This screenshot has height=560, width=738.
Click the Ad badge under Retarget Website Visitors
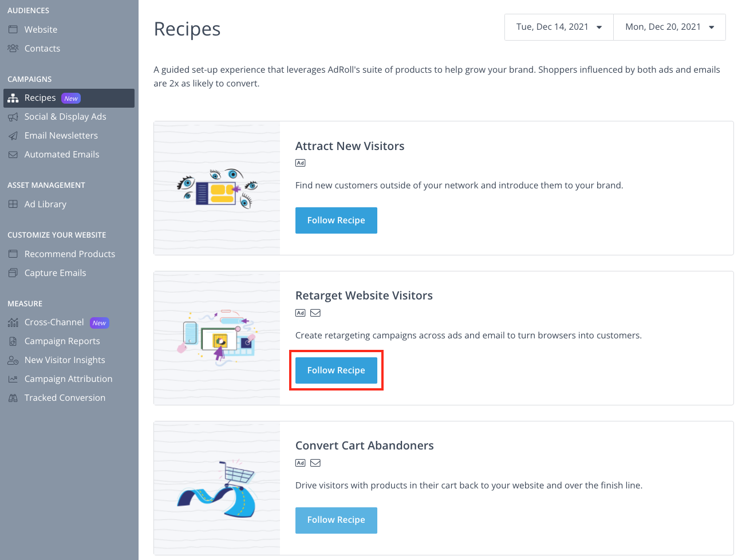[301, 313]
